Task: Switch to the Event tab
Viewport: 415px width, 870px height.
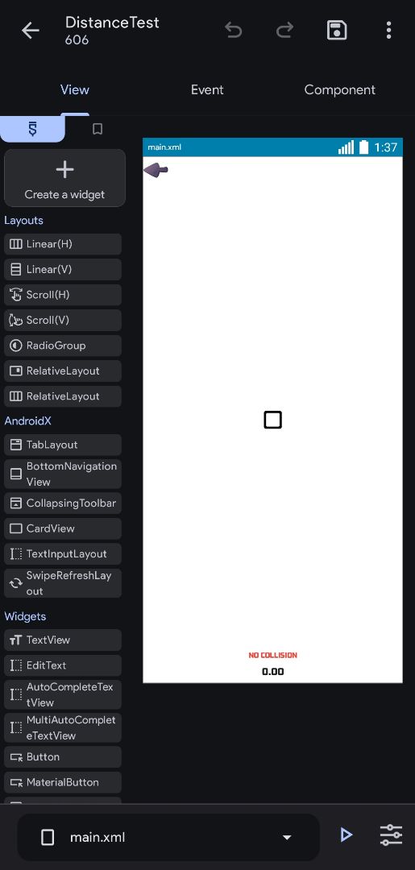Action: tap(207, 90)
